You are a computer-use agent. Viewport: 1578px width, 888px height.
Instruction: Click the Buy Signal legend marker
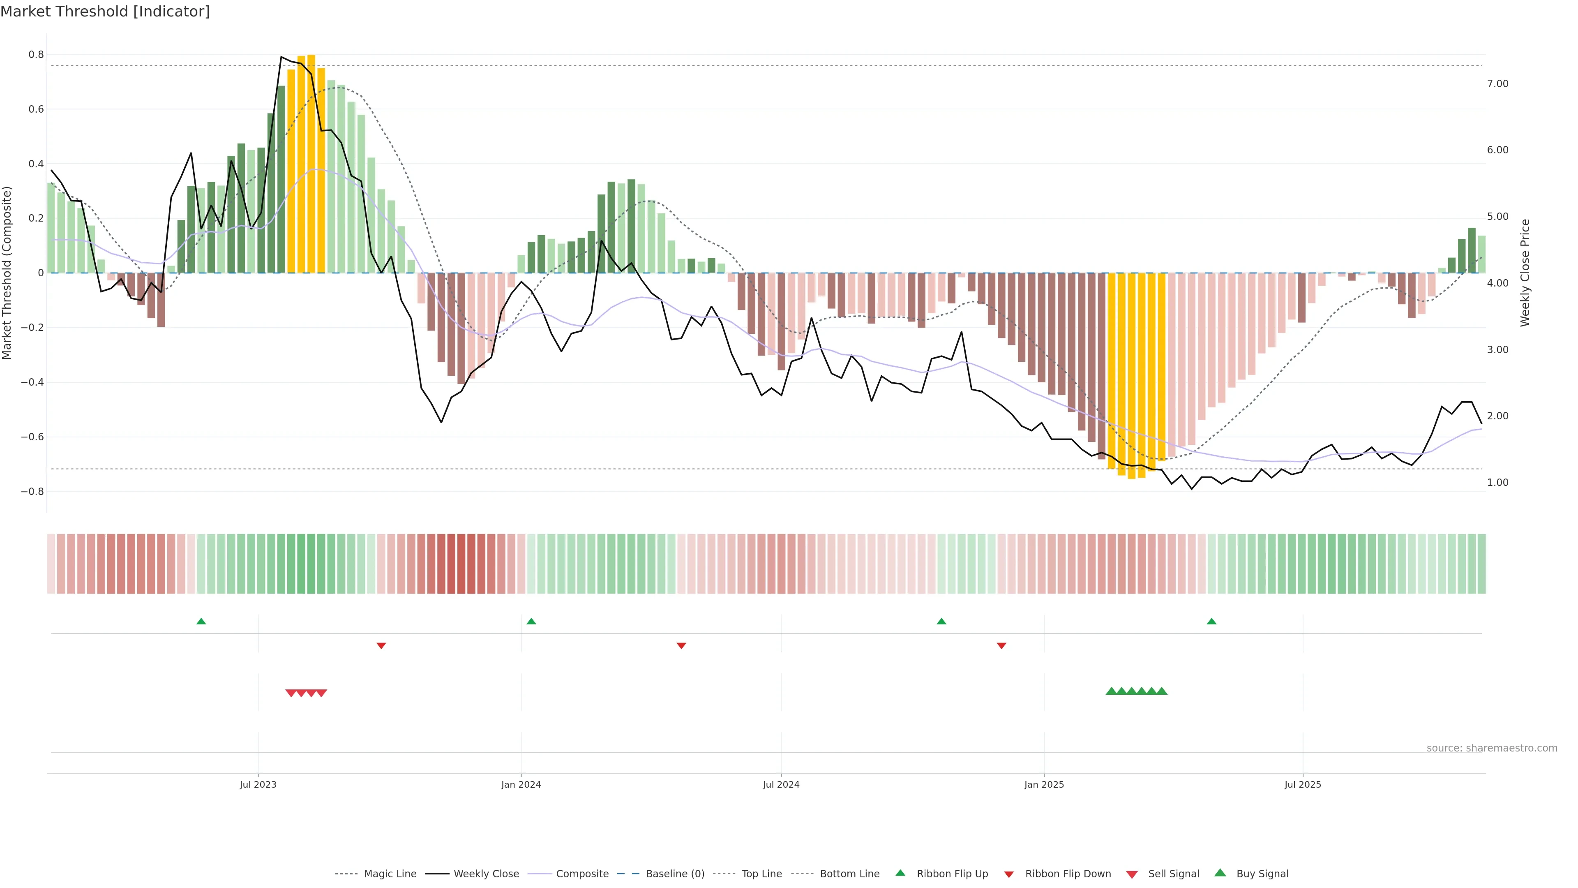click(1220, 873)
